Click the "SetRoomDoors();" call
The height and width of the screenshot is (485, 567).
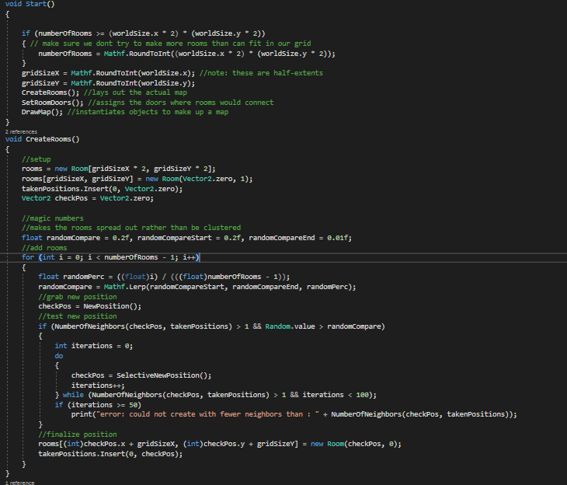pyautogui.click(x=53, y=103)
